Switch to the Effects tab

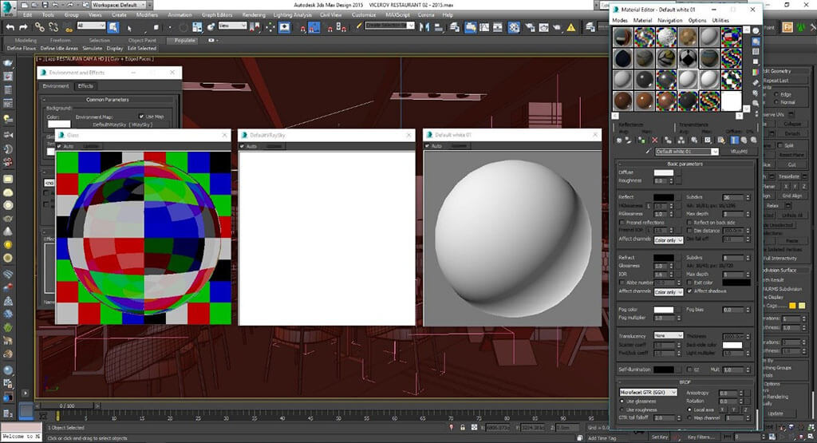point(85,86)
